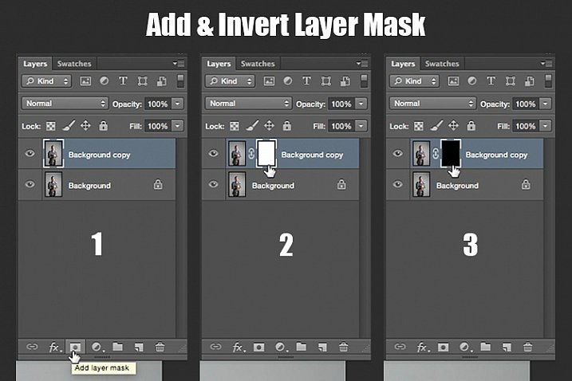Click Add layer mask icon in panel 1
572x381 pixels.
75,348
